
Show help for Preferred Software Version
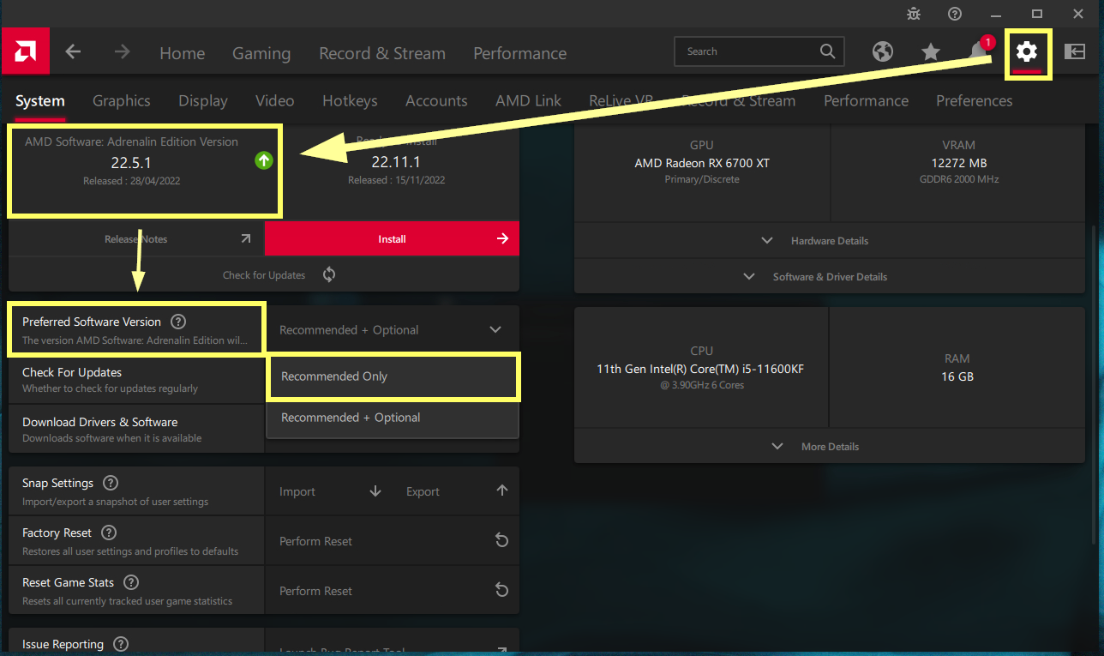click(x=177, y=322)
